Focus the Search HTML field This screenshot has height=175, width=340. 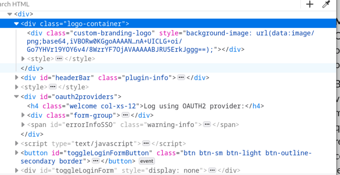[x=150, y=4]
